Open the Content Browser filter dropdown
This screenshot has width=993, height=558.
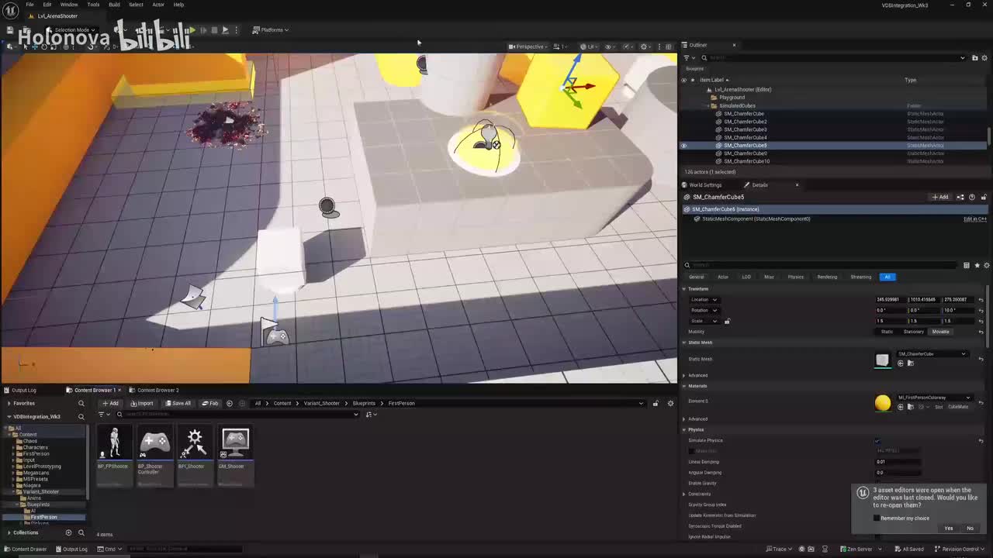click(x=102, y=414)
